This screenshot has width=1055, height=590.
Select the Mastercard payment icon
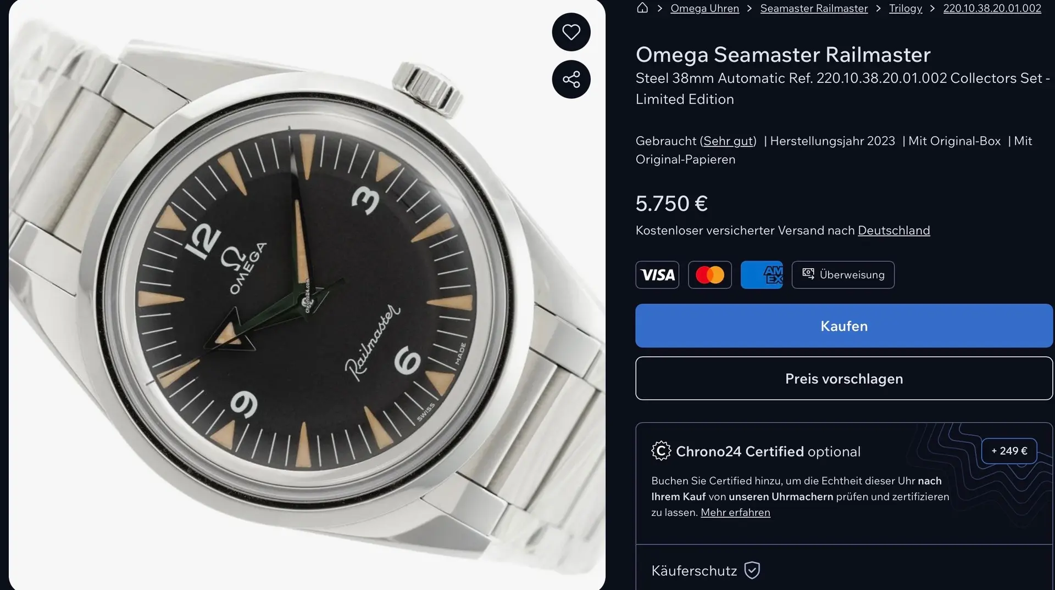(x=710, y=274)
